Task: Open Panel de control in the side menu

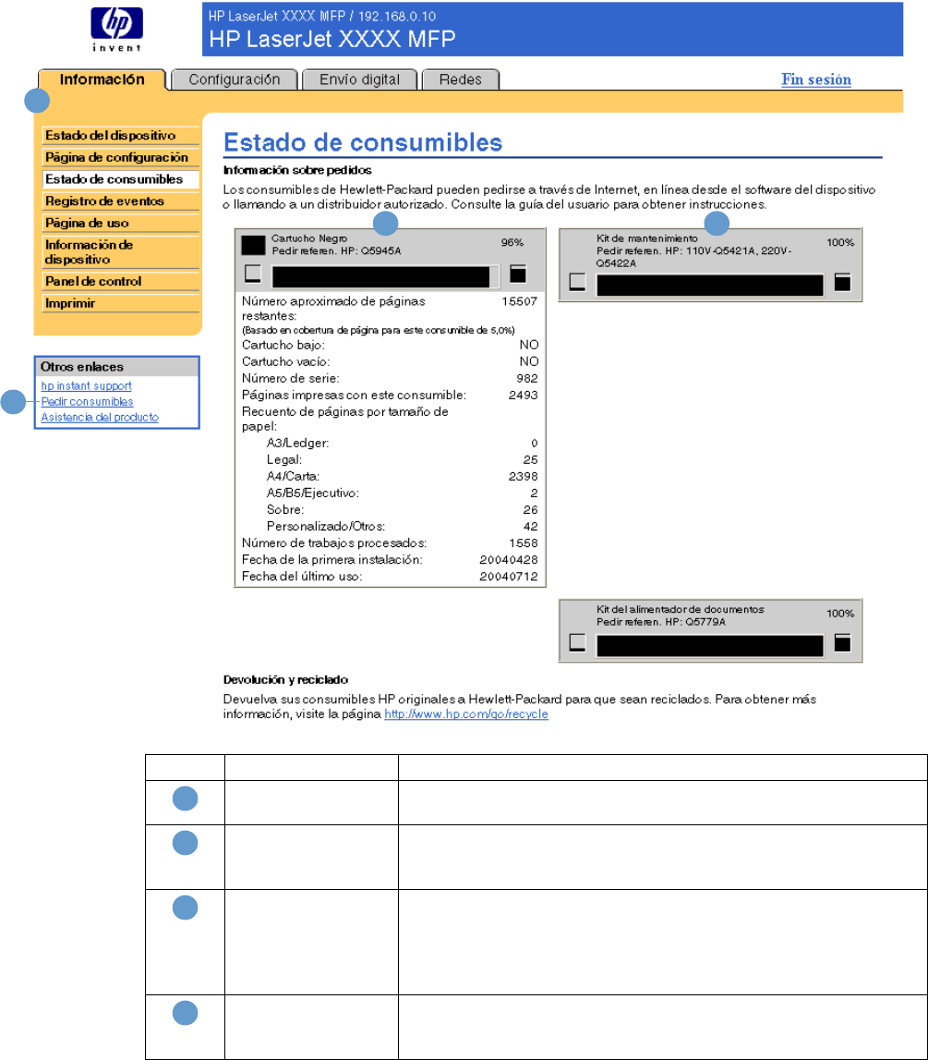Action: 120,281
